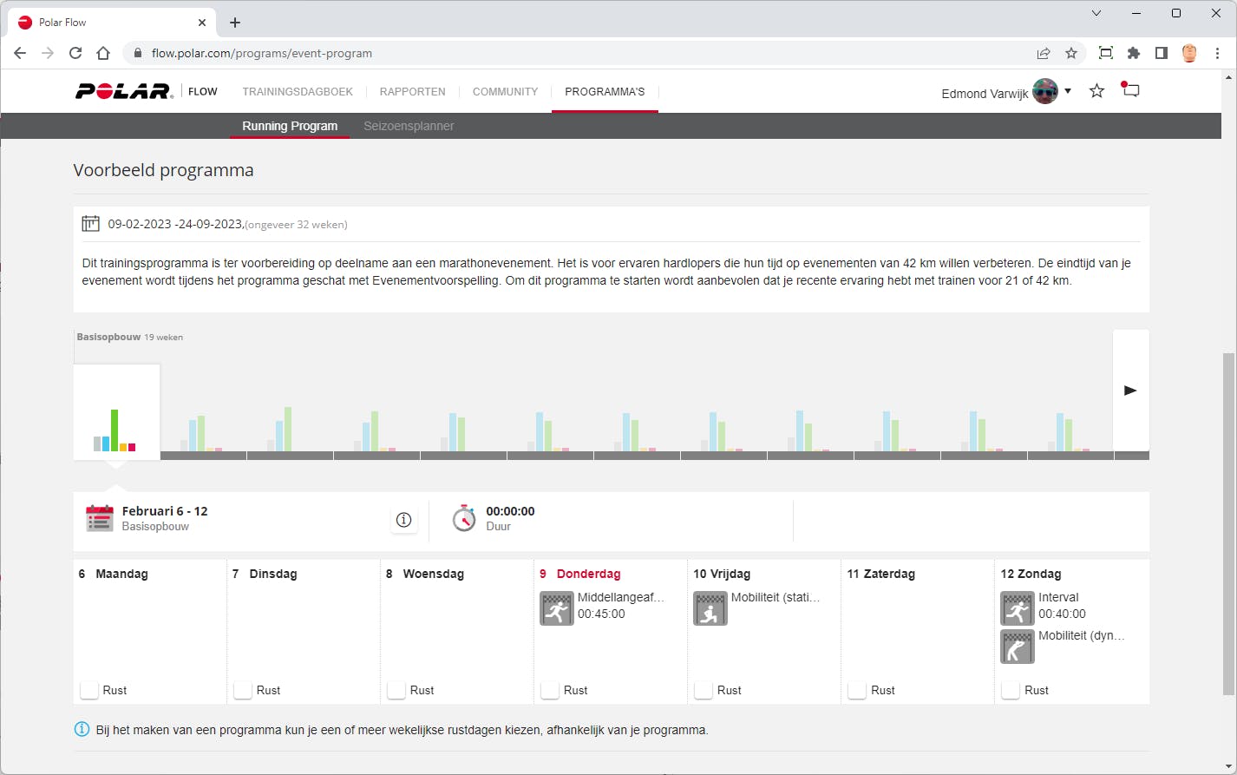Image resolution: width=1237 pixels, height=775 pixels.
Task: Click the FLOW link beside the logo
Action: 203,91
